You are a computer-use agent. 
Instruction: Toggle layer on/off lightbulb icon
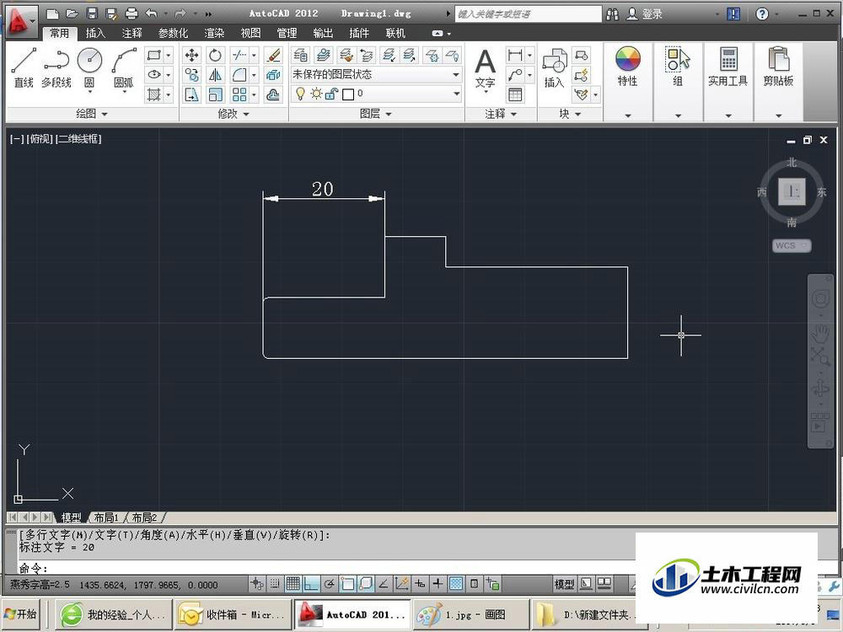(x=300, y=94)
